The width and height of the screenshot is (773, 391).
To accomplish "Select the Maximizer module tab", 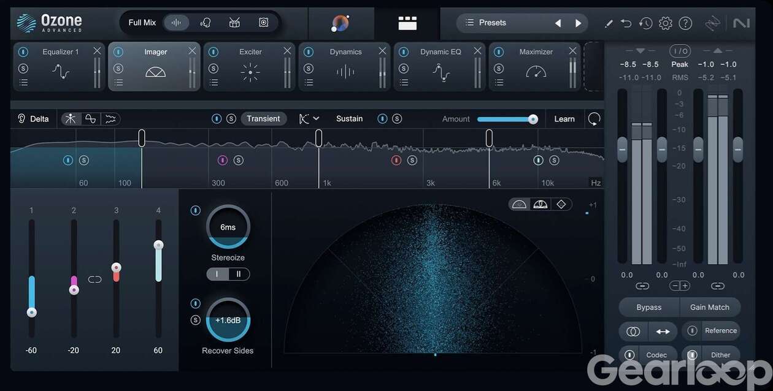I will point(536,66).
